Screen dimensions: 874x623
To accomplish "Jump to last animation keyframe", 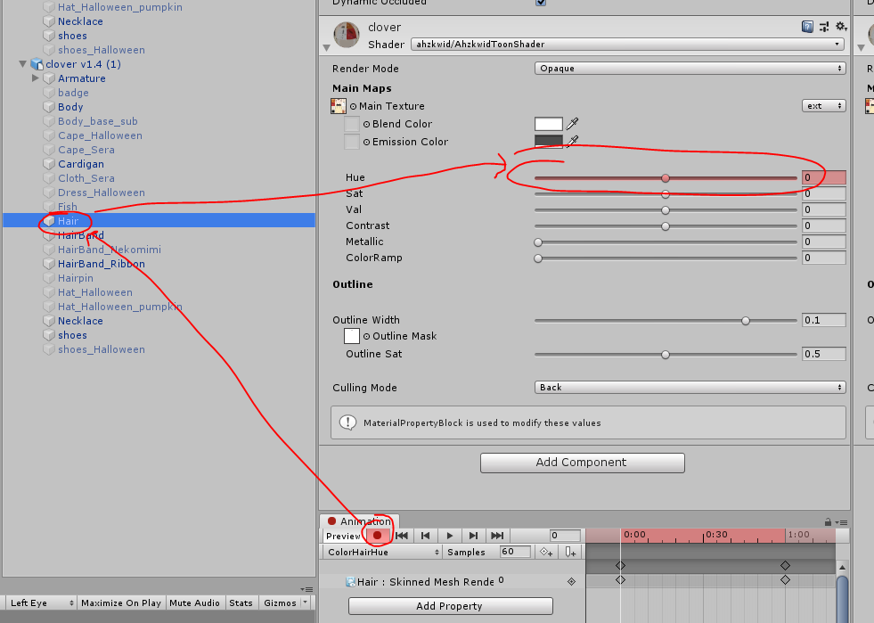I will pos(497,536).
